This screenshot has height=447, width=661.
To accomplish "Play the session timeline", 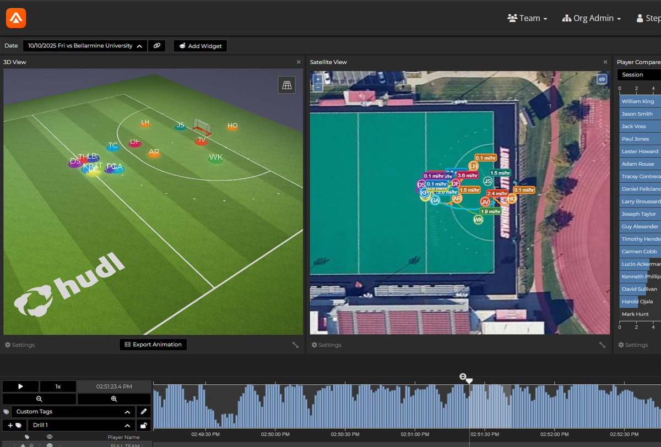I will 20,386.
